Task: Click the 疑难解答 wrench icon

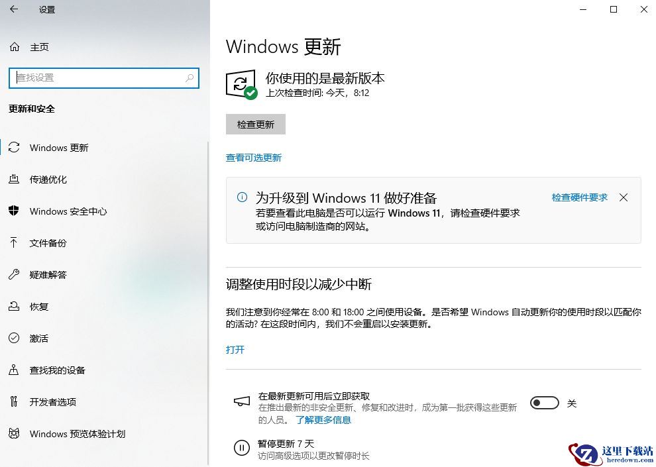Action: click(x=14, y=274)
